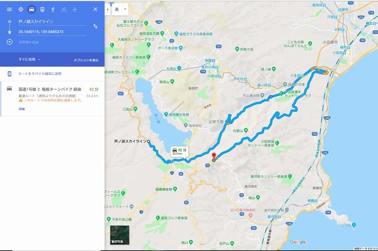Click the starting point field 芦ノ湖スカイライン
The image size is (378, 251).
(52, 22)
